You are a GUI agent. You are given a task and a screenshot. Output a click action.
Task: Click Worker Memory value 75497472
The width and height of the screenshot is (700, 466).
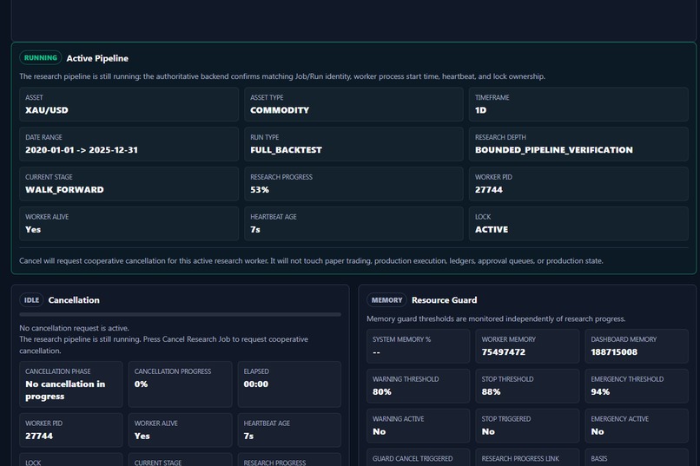(x=504, y=351)
